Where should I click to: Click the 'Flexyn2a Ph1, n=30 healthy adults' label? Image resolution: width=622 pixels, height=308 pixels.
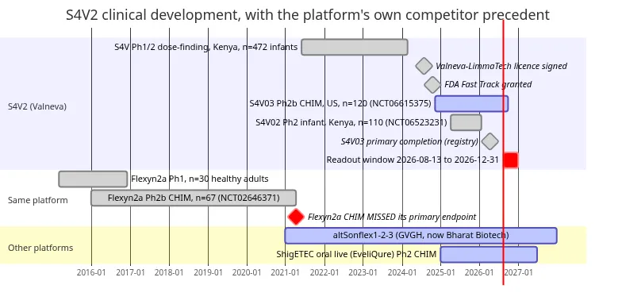[200, 179]
